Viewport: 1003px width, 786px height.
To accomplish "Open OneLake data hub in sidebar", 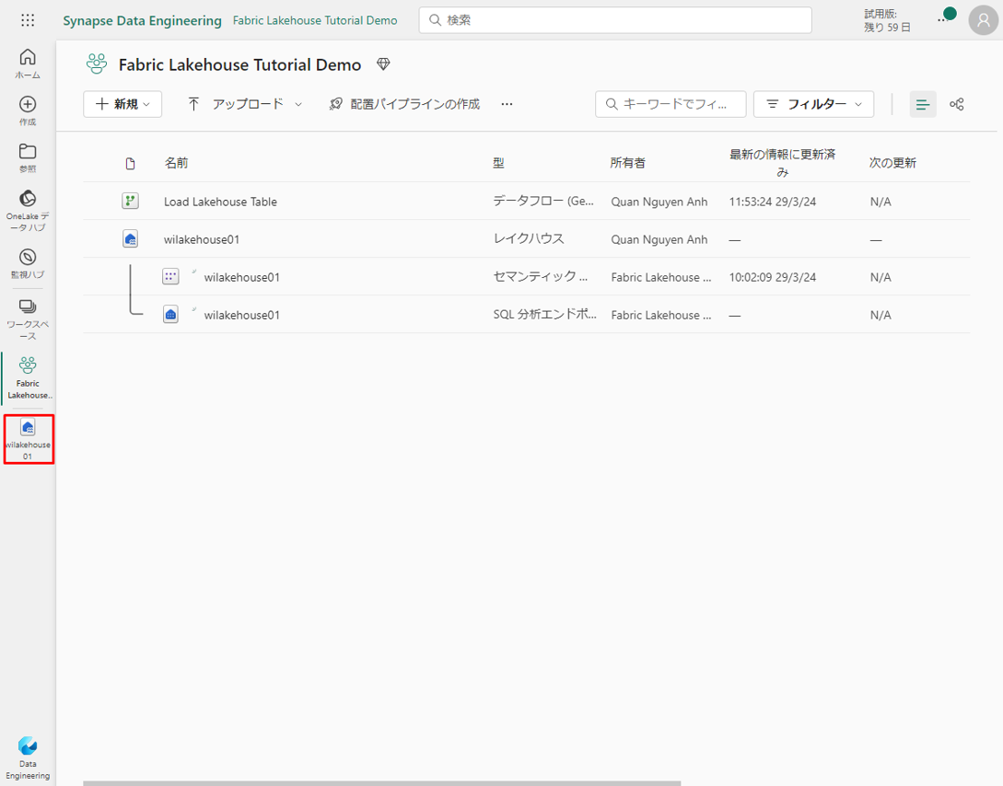I will click(x=28, y=211).
